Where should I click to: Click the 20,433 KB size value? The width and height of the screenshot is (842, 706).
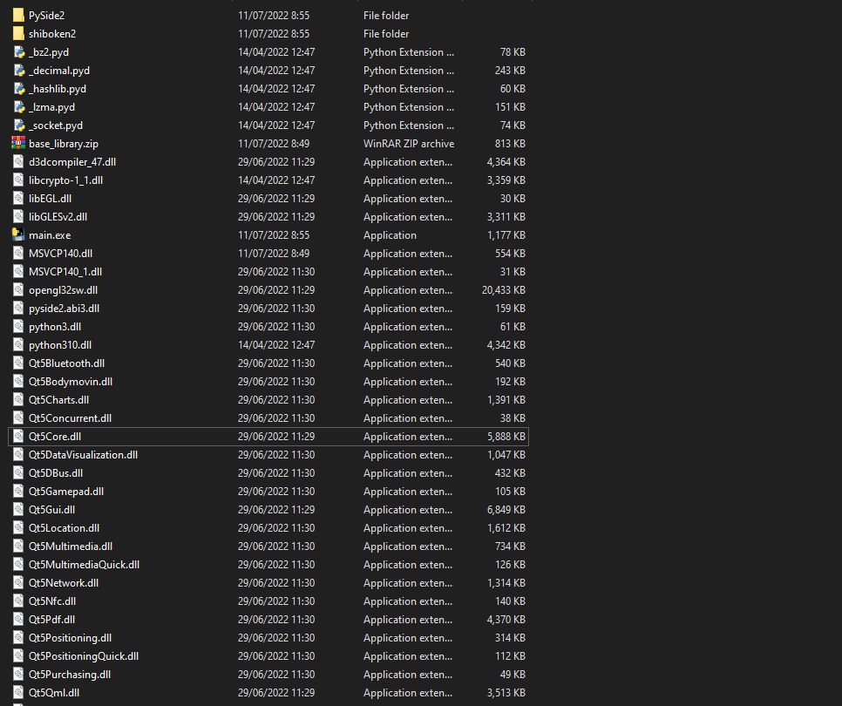pos(504,290)
